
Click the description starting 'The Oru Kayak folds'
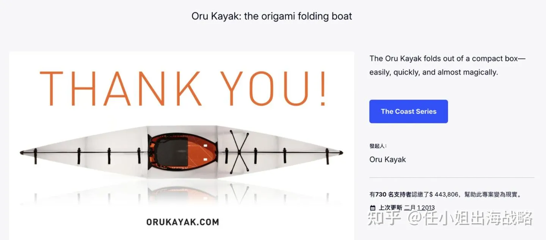(x=447, y=65)
